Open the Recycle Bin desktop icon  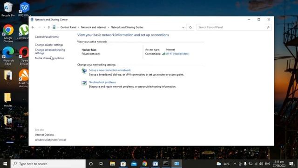pyautogui.click(x=8, y=9)
